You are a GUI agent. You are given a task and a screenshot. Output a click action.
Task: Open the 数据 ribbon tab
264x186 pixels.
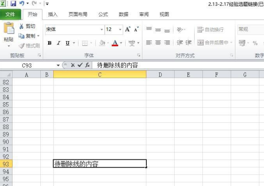click(123, 15)
